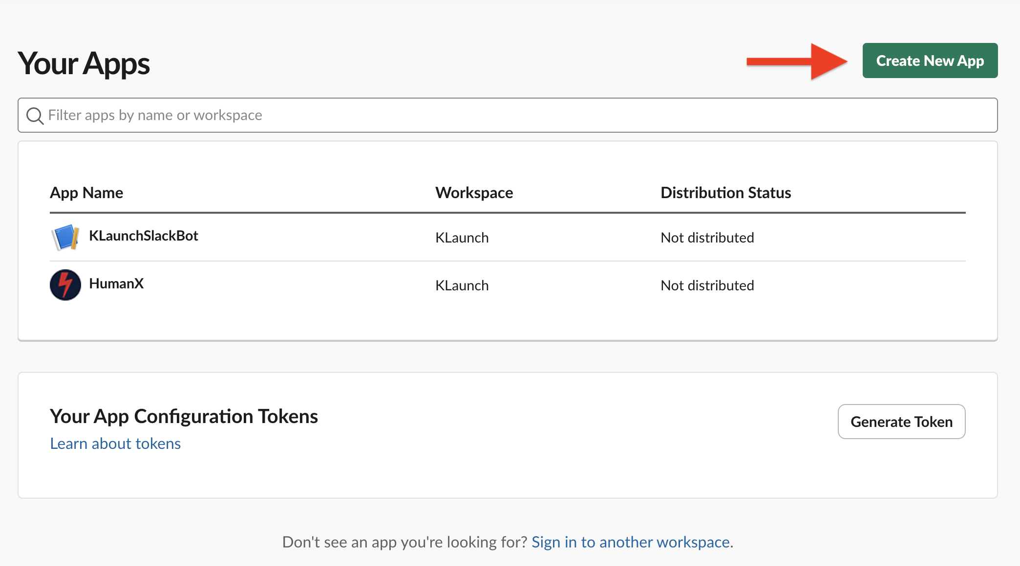This screenshot has width=1020, height=566.
Task: Click the search magnifier icon
Action: [35, 116]
